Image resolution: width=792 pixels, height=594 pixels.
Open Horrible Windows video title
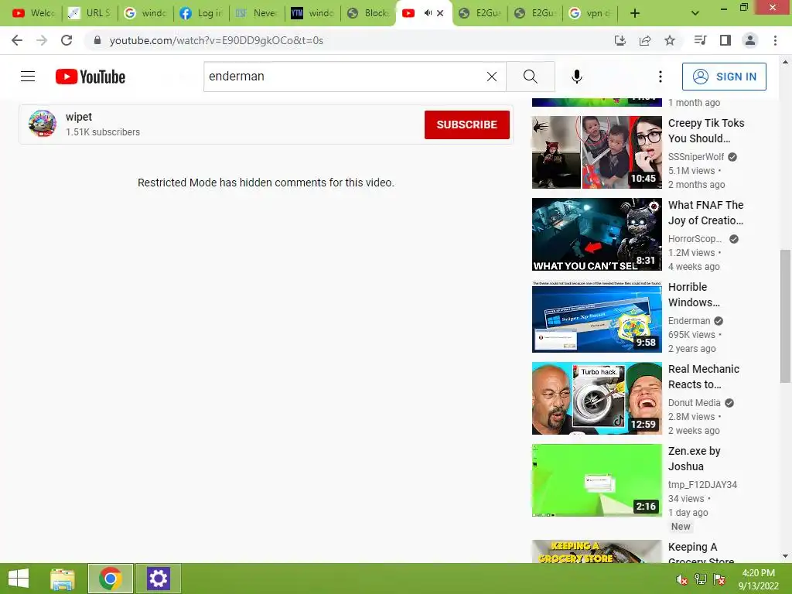[x=694, y=295]
